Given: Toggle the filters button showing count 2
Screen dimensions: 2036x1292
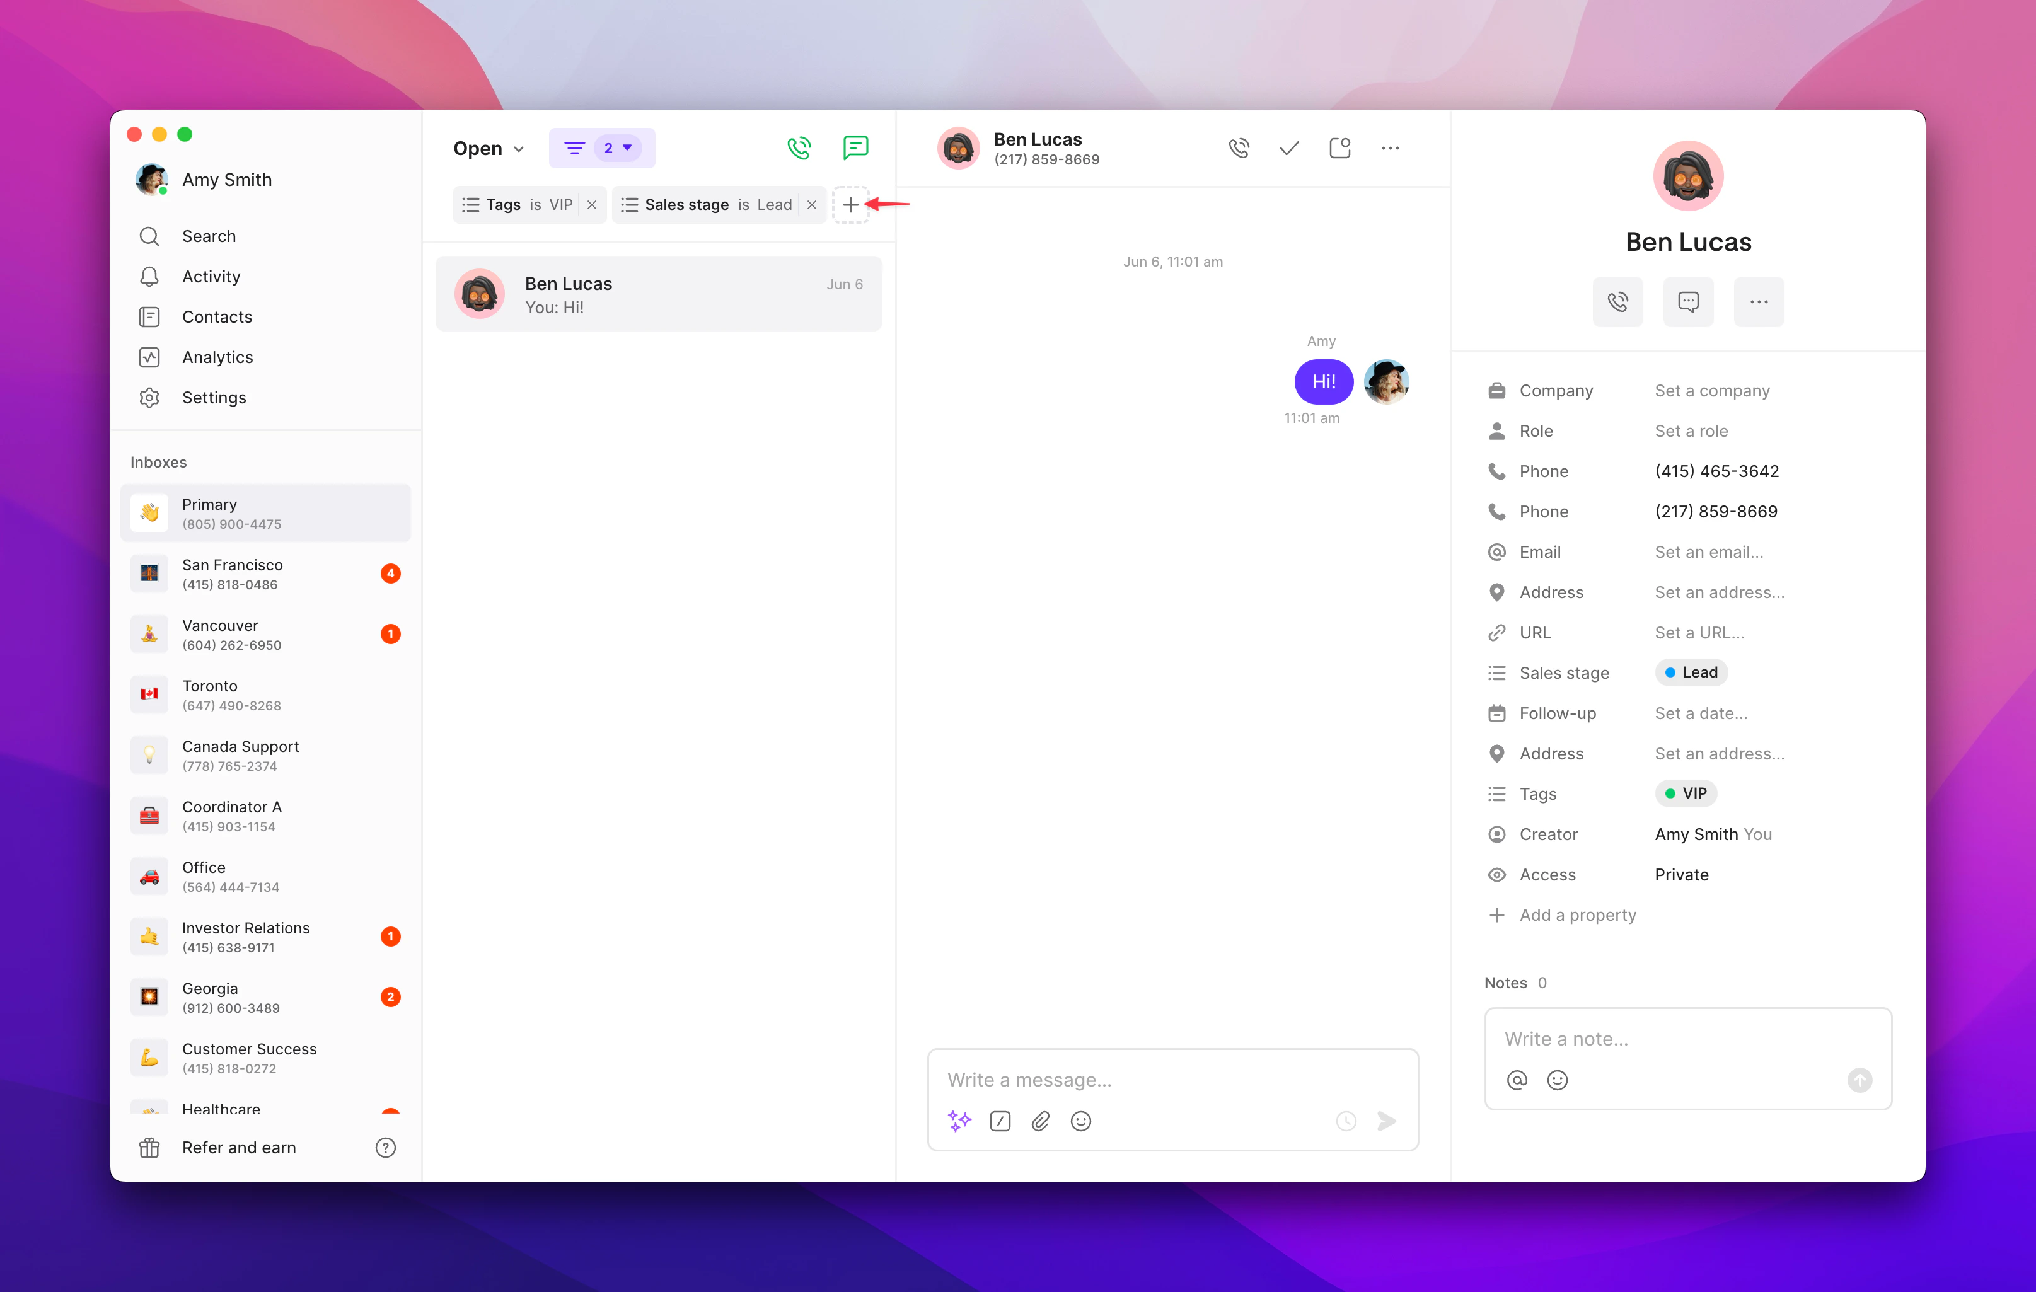Looking at the screenshot, I should (601, 147).
